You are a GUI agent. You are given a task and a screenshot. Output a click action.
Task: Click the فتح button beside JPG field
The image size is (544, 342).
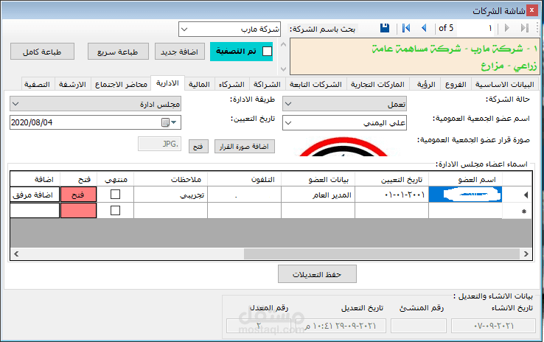pyautogui.click(x=198, y=147)
